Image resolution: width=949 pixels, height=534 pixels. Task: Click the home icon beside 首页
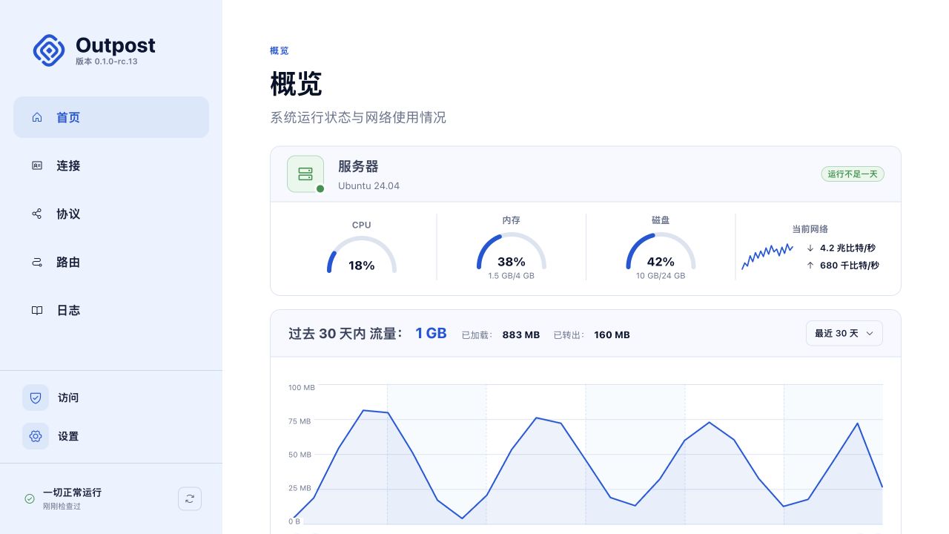37,117
